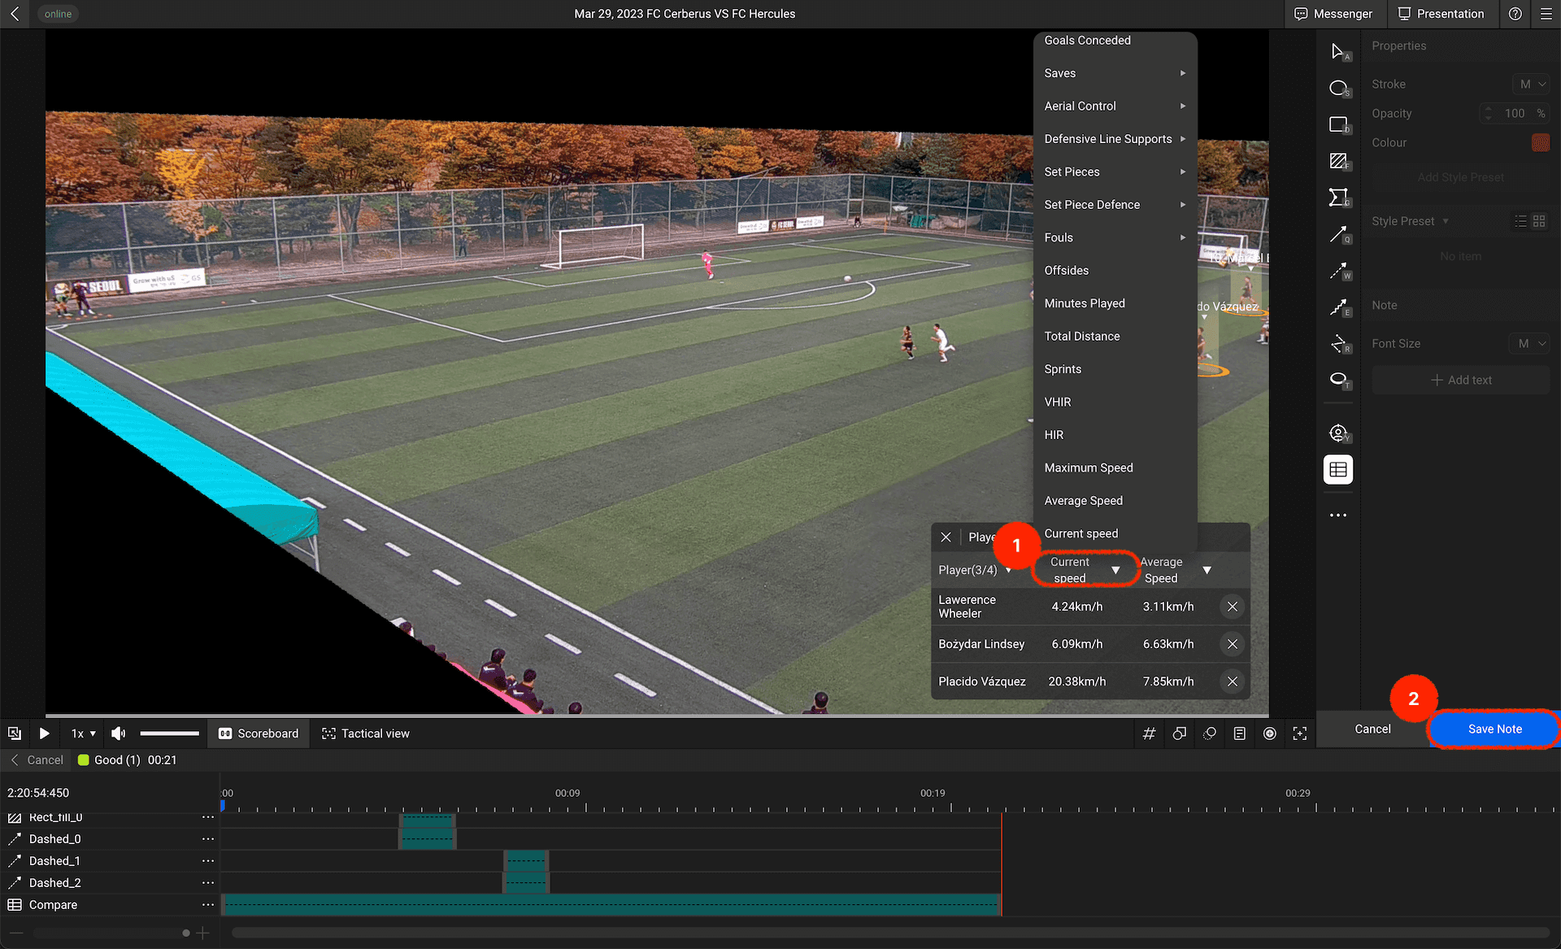1561x949 pixels.
Task: Select the player tracking target tool
Action: pyautogui.click(x=1337, y=433)
